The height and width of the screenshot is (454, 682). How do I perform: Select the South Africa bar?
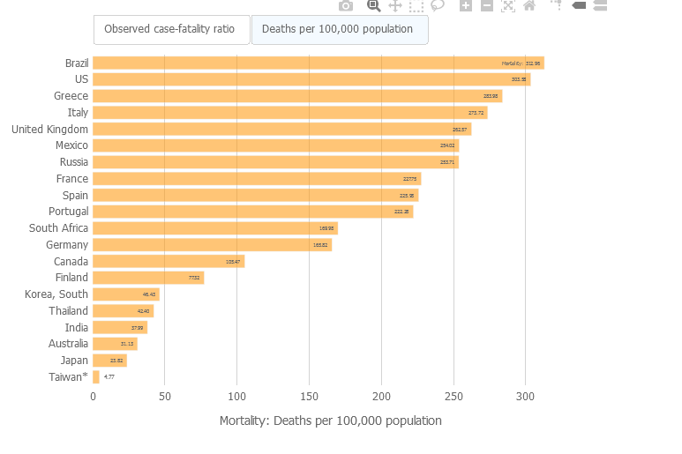point(214,228)
